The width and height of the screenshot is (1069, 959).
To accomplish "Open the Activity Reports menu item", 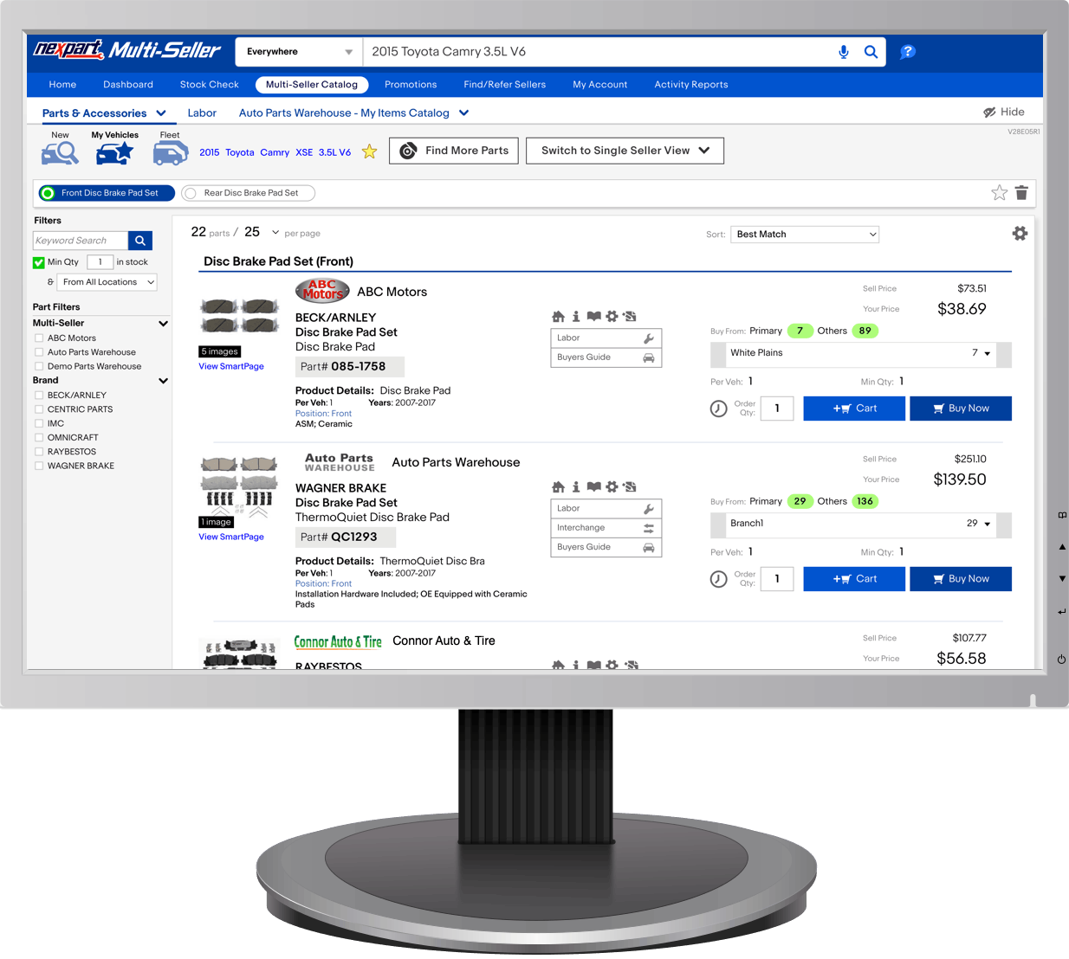I will (690, 85).
